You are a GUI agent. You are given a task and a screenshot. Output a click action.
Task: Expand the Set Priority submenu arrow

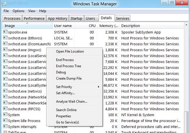click(98, 87)
